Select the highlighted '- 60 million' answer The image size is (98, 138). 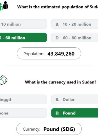(x=23, y=38)
